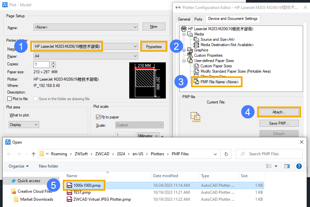Screen dimensions: 310x207
Task: Click the Custom Properties icon
Action: pos(190,55)
